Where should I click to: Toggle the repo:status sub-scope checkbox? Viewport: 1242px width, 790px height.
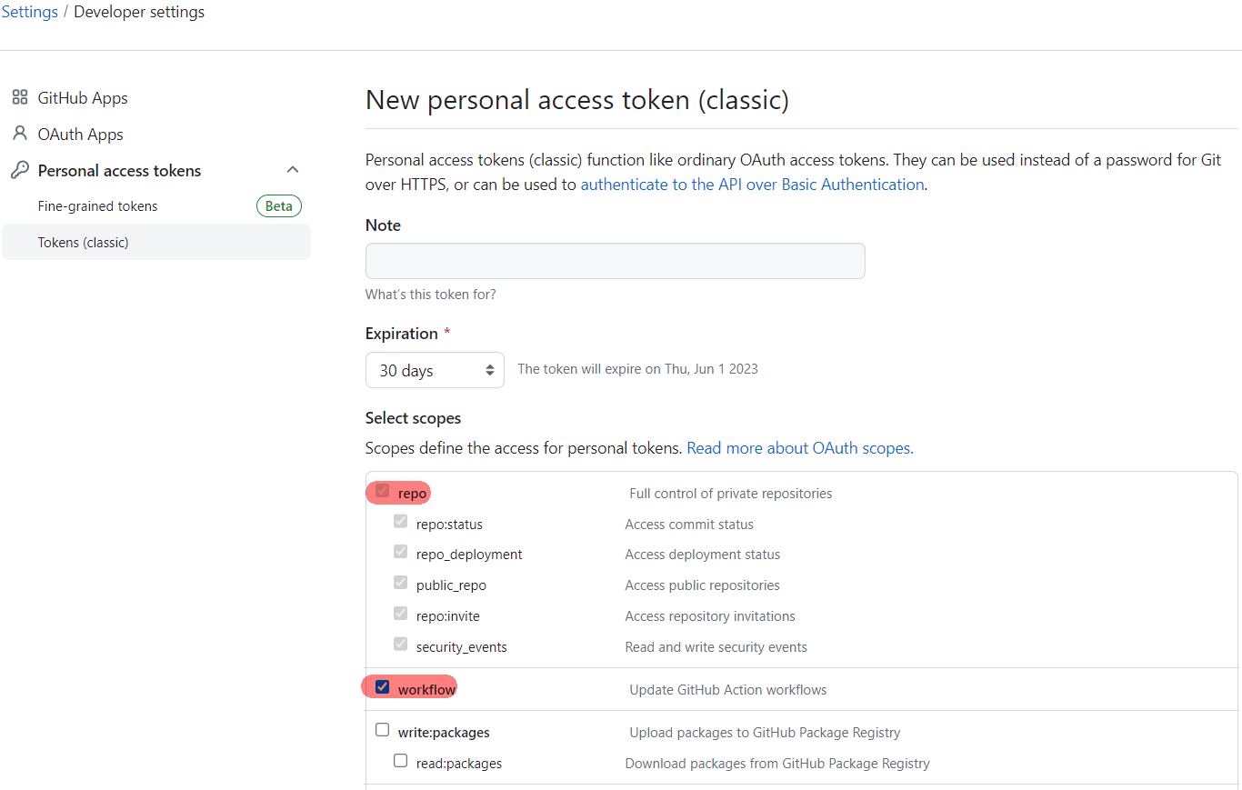401,522
